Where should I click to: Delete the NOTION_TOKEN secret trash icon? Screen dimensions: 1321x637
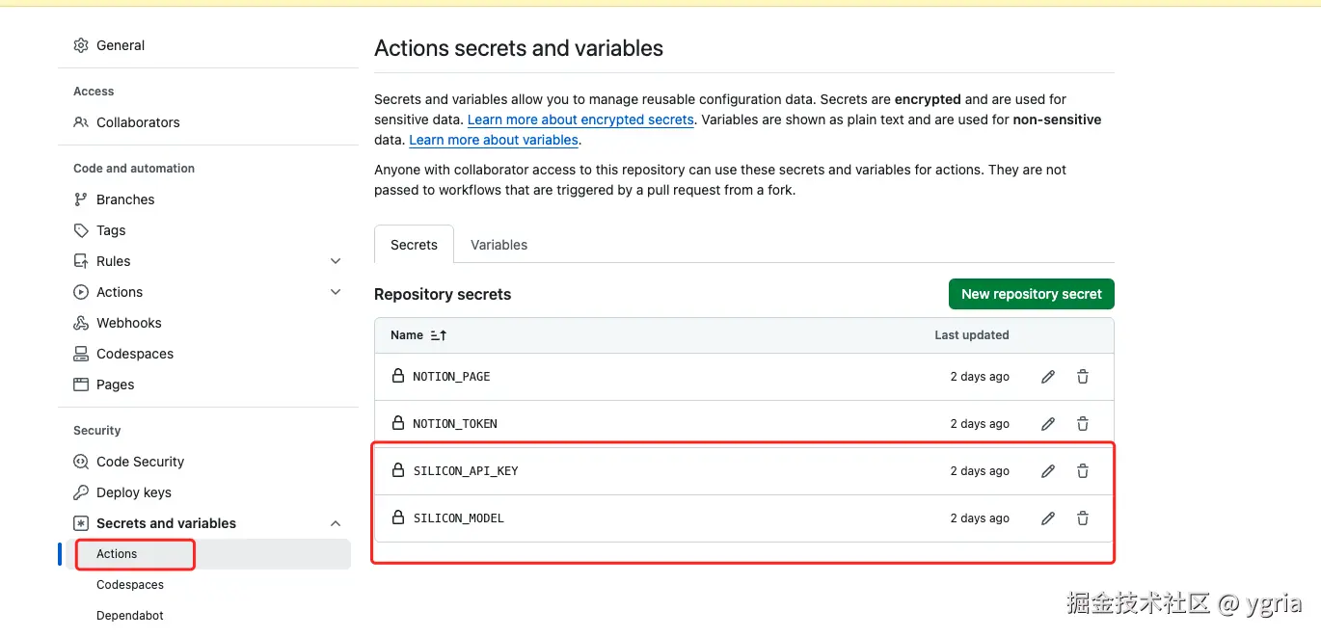[x=1083, y=424]
